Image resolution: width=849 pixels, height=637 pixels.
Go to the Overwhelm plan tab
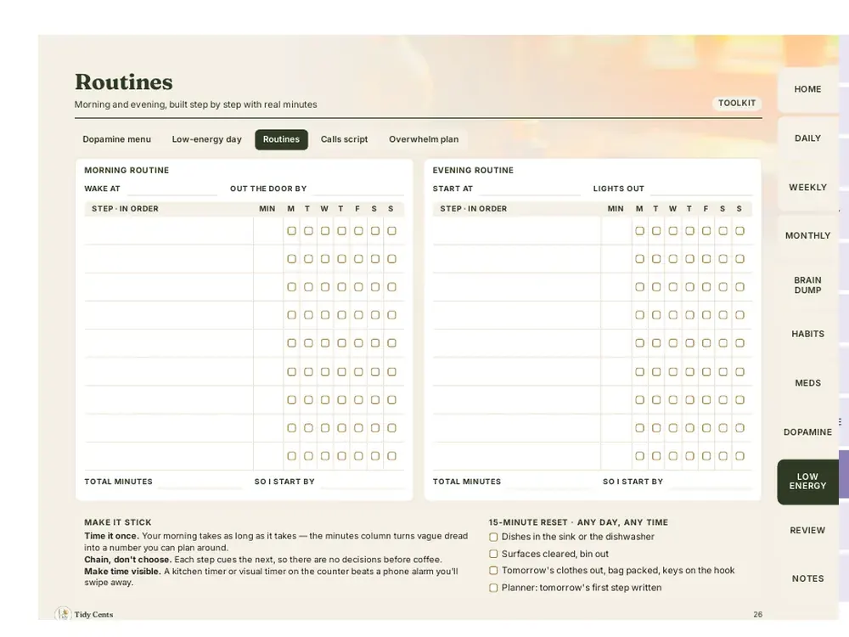pyautogui.click(x=424, y=139)
